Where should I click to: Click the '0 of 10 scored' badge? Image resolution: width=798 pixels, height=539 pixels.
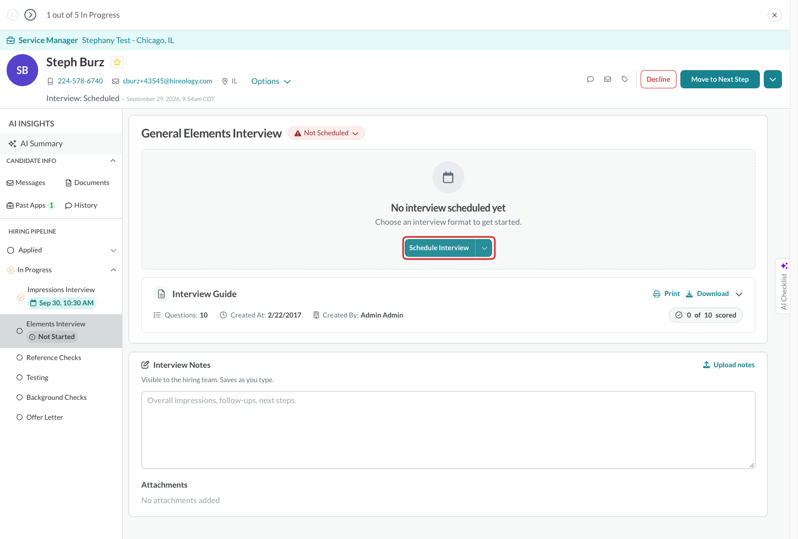pos(706,315)
